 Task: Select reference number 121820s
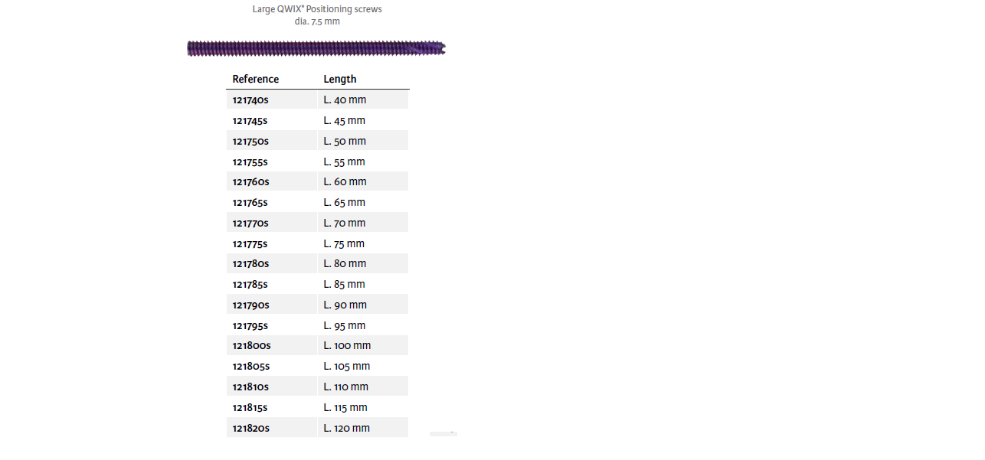(x=251, y=429)
